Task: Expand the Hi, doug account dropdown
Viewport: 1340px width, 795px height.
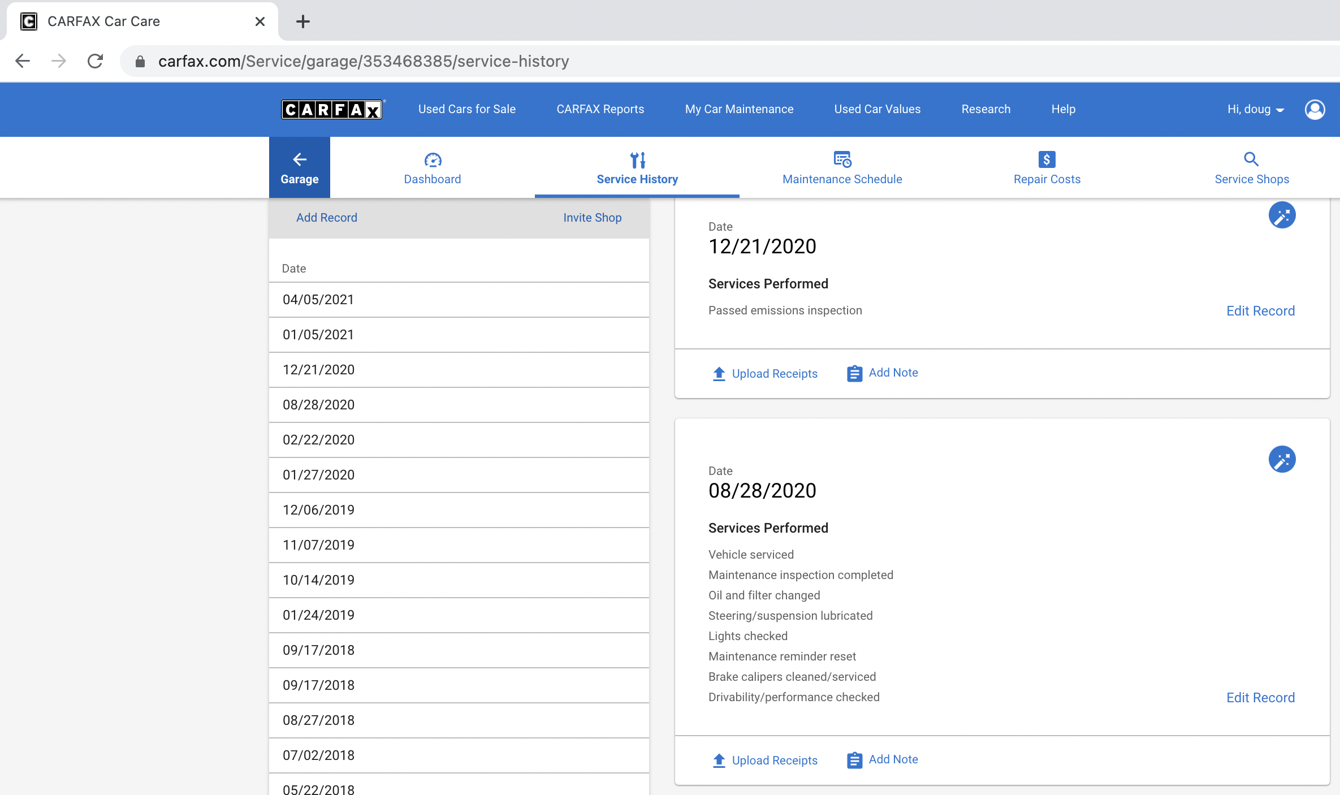Action: (1256, 109)
